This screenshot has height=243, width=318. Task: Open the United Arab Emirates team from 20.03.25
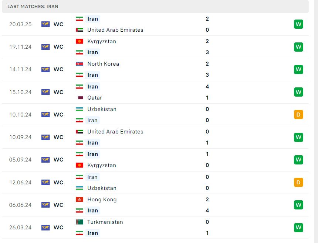[x=115, y=30]
